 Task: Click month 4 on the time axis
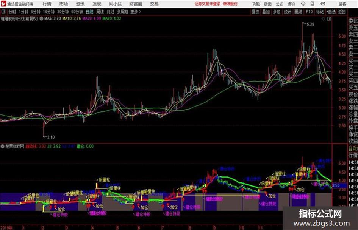click(92, 227)
